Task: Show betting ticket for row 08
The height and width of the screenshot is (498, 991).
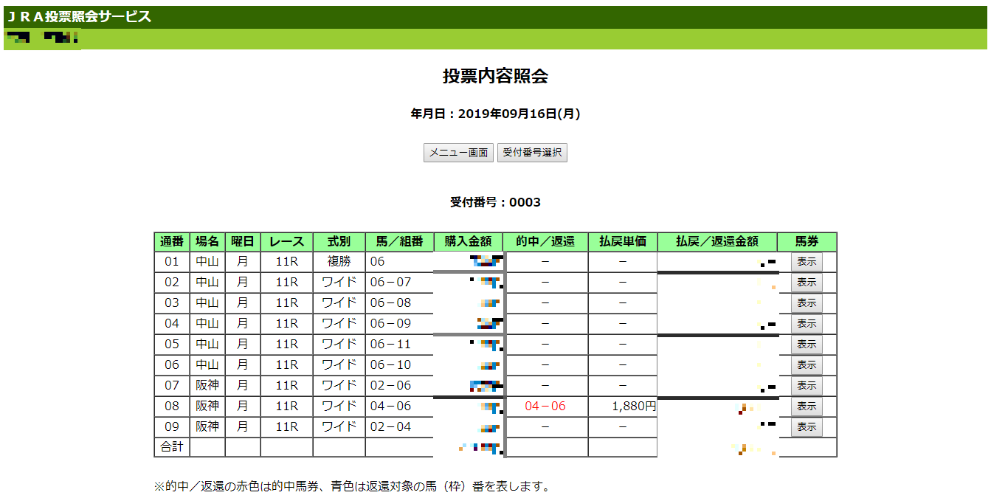Action: click(x=807, y=406)
